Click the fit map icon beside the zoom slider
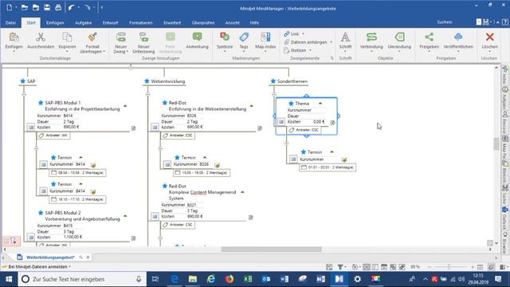The height and width of the screenshot is (287, 510). click(480, 267)
